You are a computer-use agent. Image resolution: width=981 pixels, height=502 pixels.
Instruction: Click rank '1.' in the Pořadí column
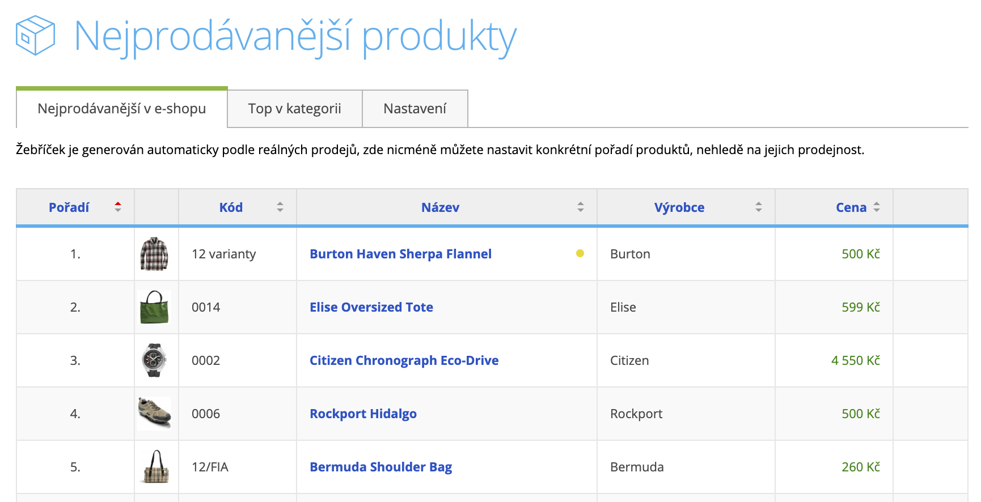point(75,254)
